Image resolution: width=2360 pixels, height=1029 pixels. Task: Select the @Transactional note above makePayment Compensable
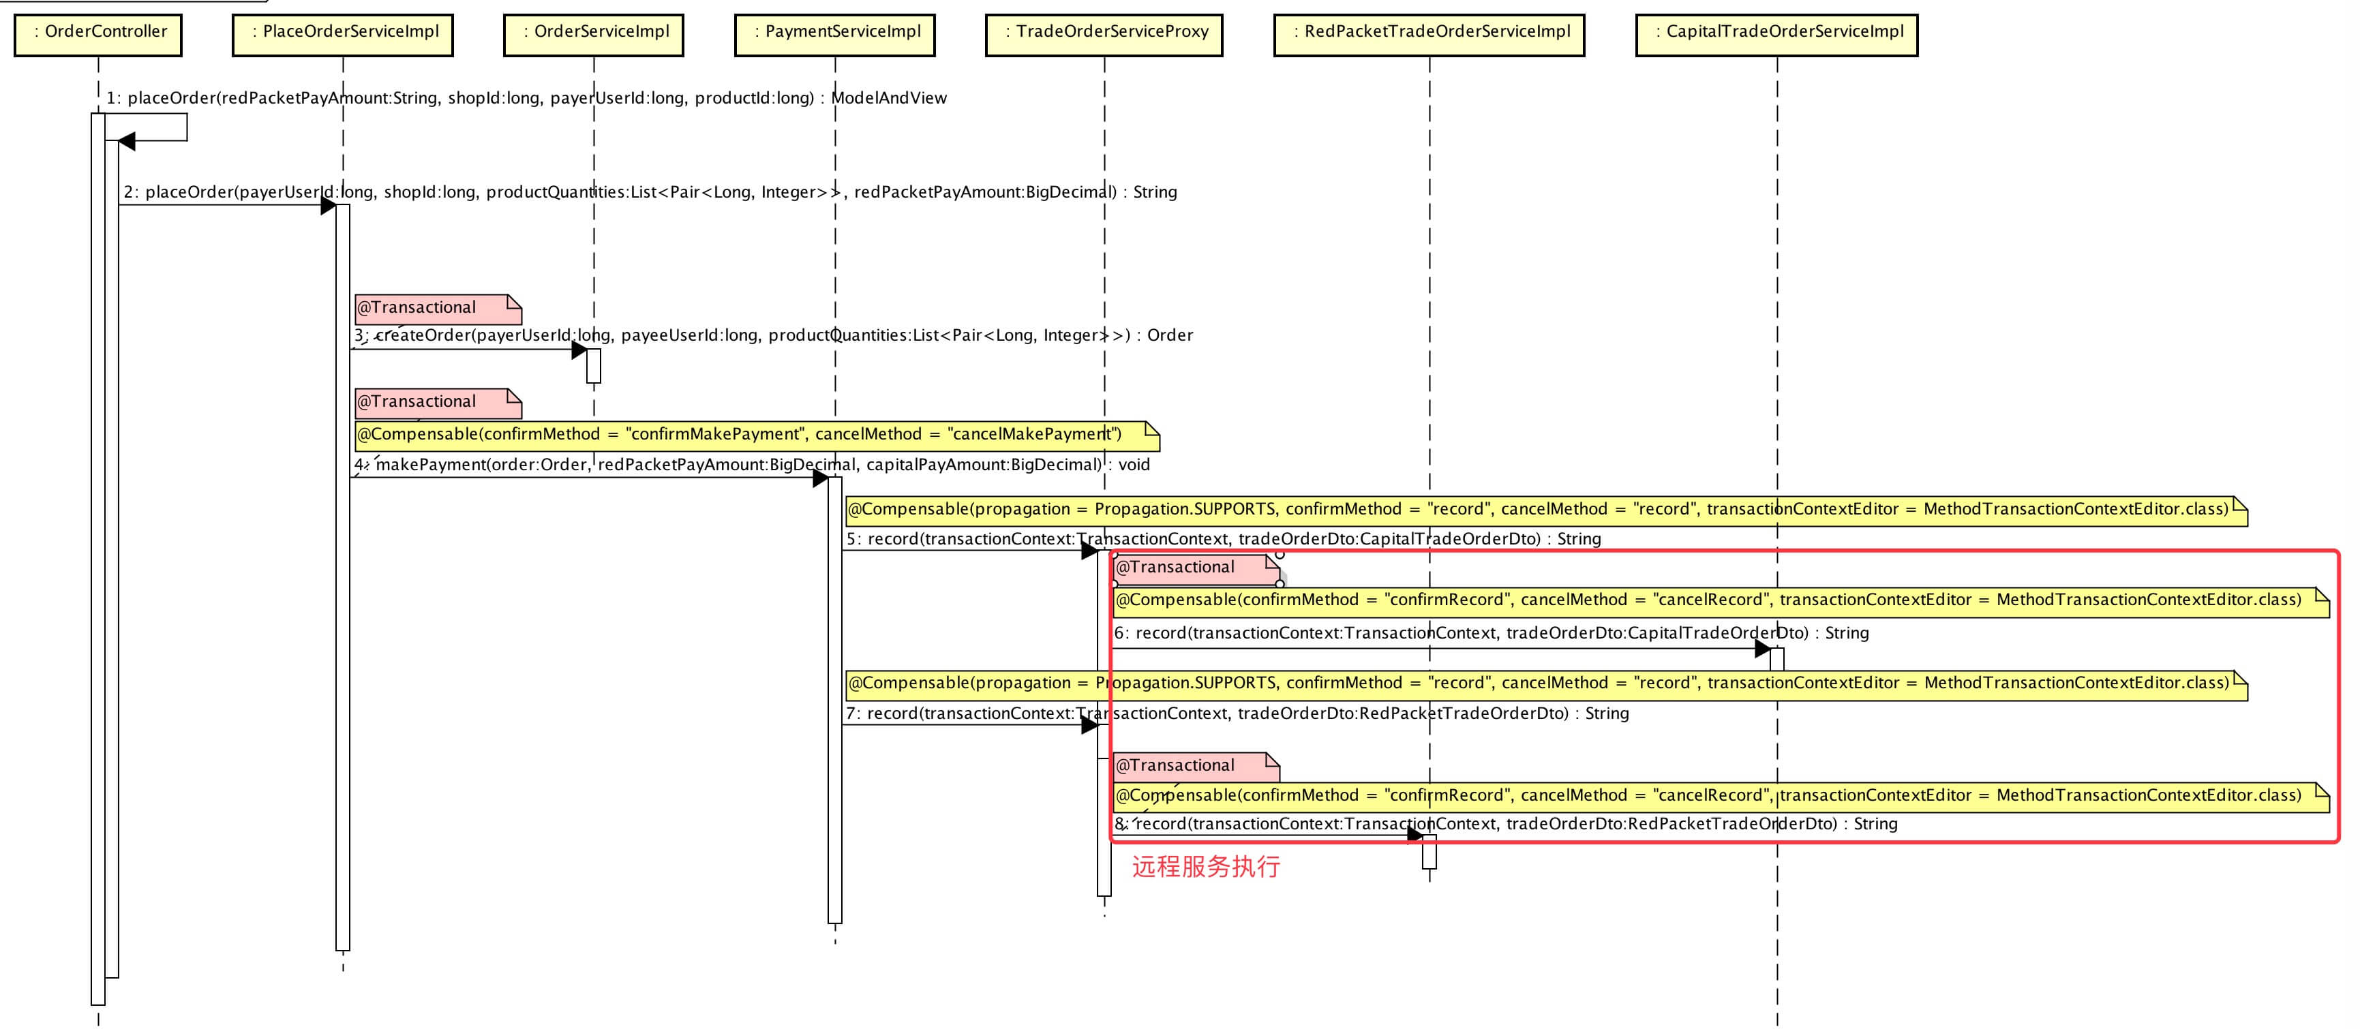point(431,403)
